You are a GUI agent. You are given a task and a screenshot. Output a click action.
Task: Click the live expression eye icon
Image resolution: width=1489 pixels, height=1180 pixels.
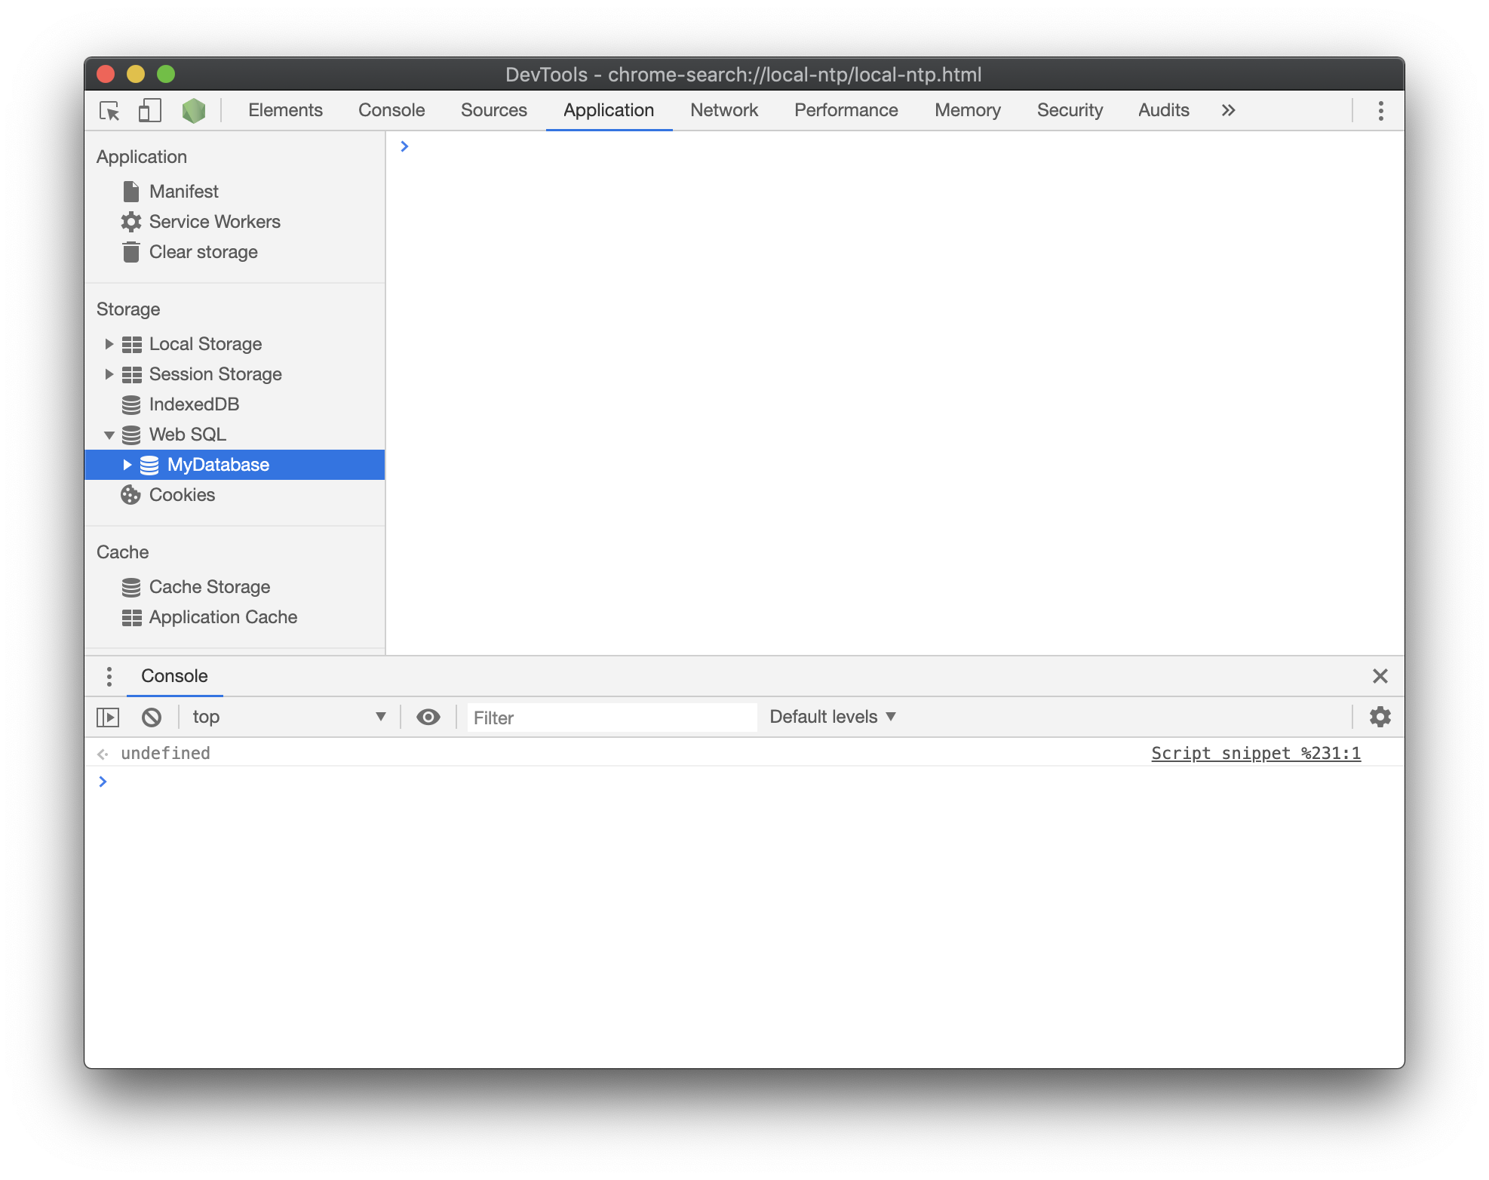click(x=428, y=718)
